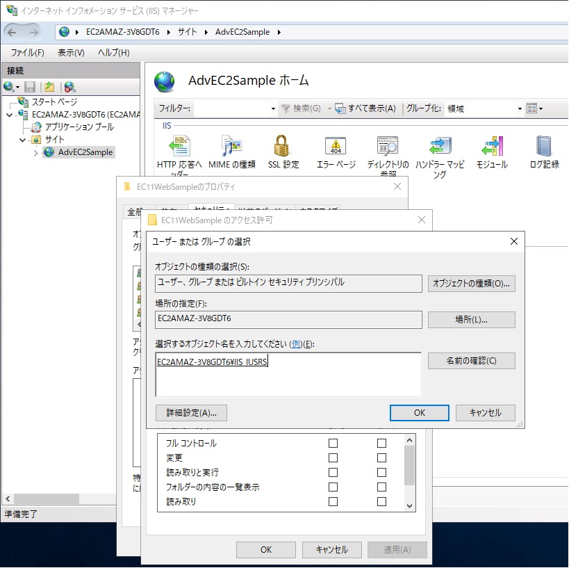Open ディレクトリの参照 feature icon

pyautogui.click(x=388, y=146)
